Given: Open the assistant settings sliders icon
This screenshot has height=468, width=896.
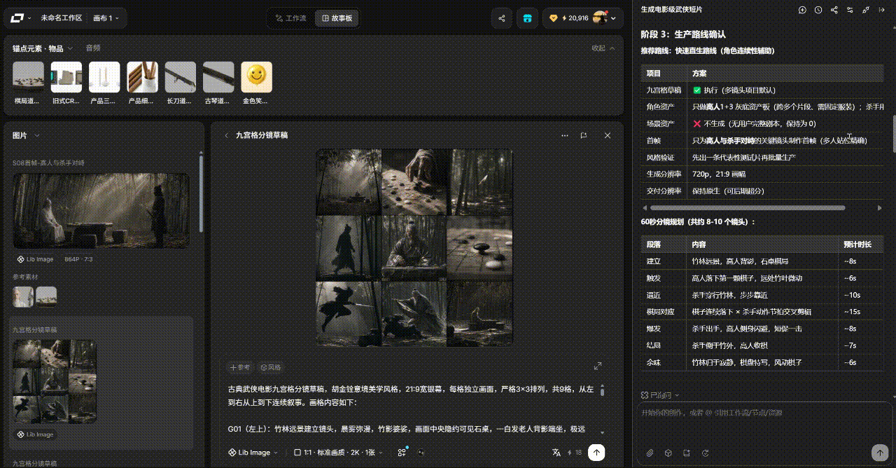Looking at the screenshot, I should pyautogui.click(x=850, y=10).
